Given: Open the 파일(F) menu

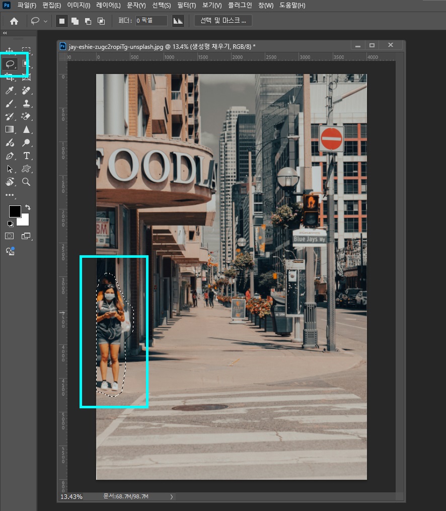Looking at the screenshot, I should 27,5.
